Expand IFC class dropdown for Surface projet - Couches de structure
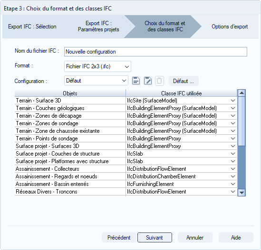Screen dimensions: 261x250 click(x=233, y=154)
